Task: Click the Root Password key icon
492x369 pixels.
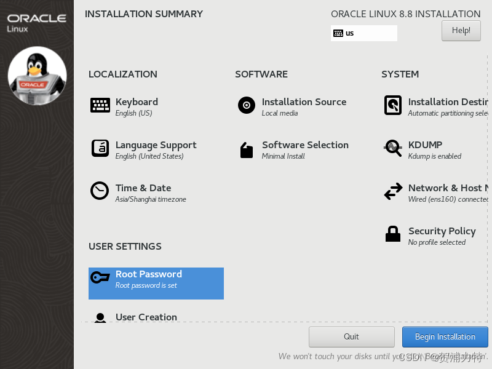Action: pyautogui.click(x=100, y=277)
